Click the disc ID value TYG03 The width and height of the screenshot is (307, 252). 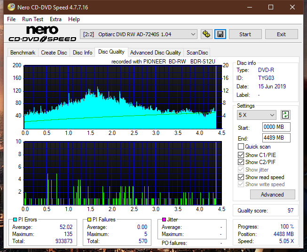point(266,78)
